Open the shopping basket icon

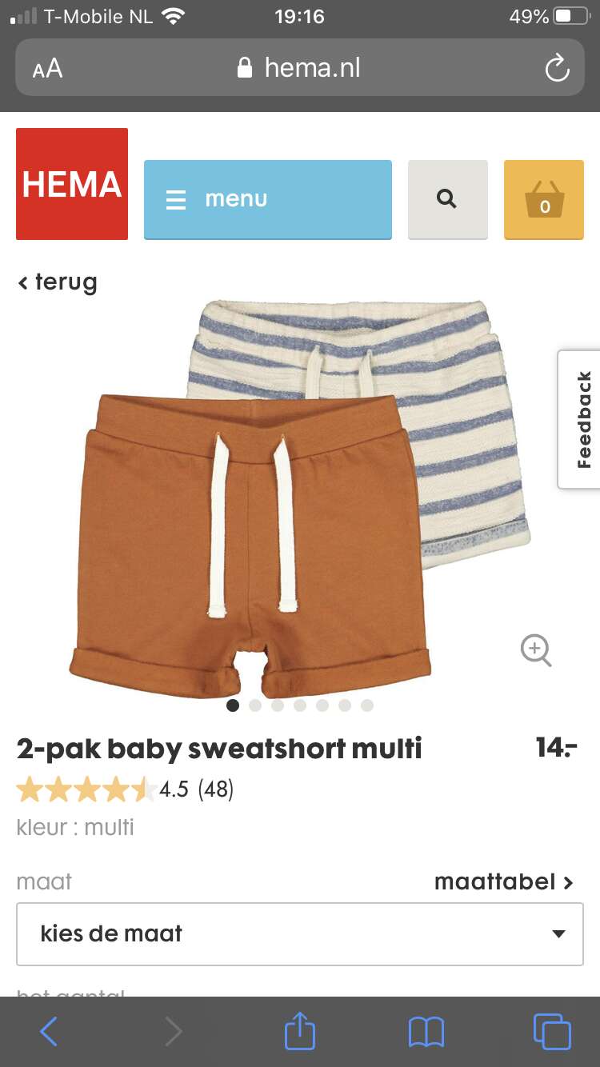(544, 199)
